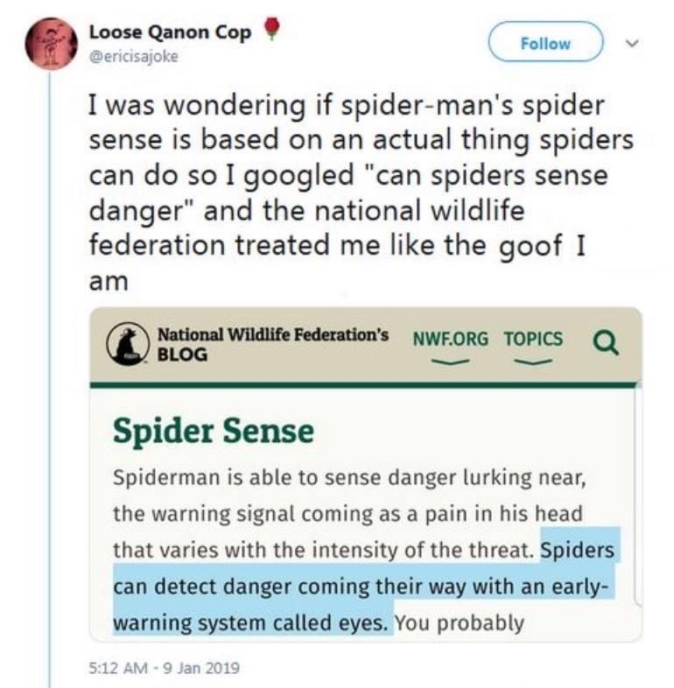Click the Follow button
The height and width of the screenshot is (688, 674).
pyautogui.click(x=546, y=43)
